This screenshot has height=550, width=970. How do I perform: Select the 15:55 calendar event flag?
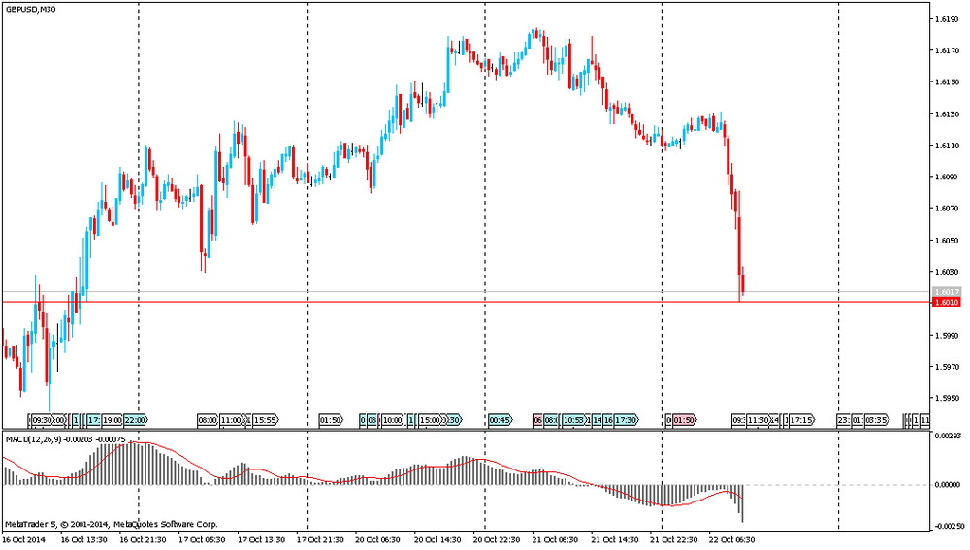coord(265,420)
